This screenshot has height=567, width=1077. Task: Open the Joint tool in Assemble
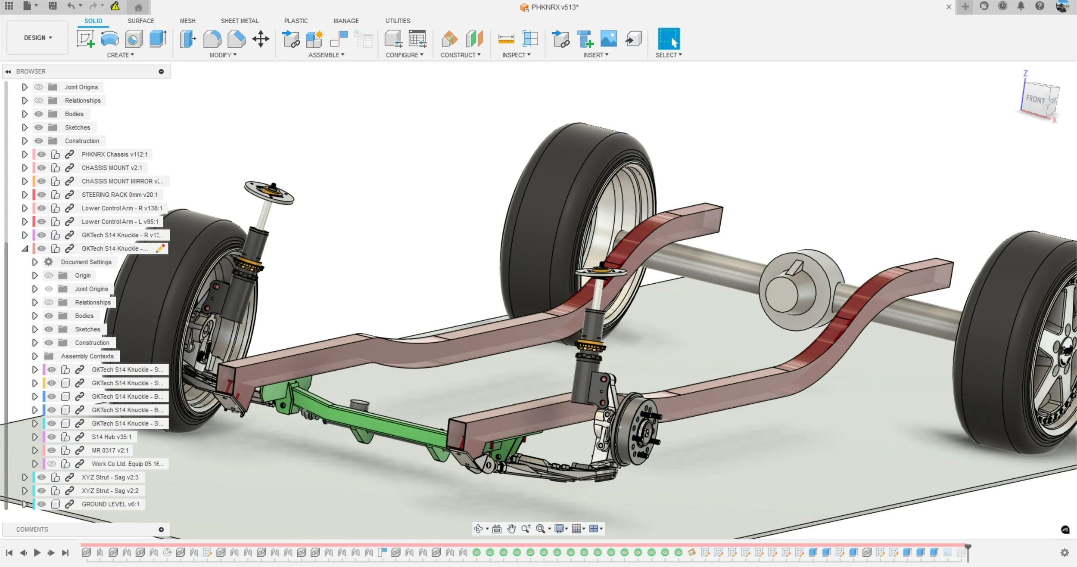[x=339, y=39]
